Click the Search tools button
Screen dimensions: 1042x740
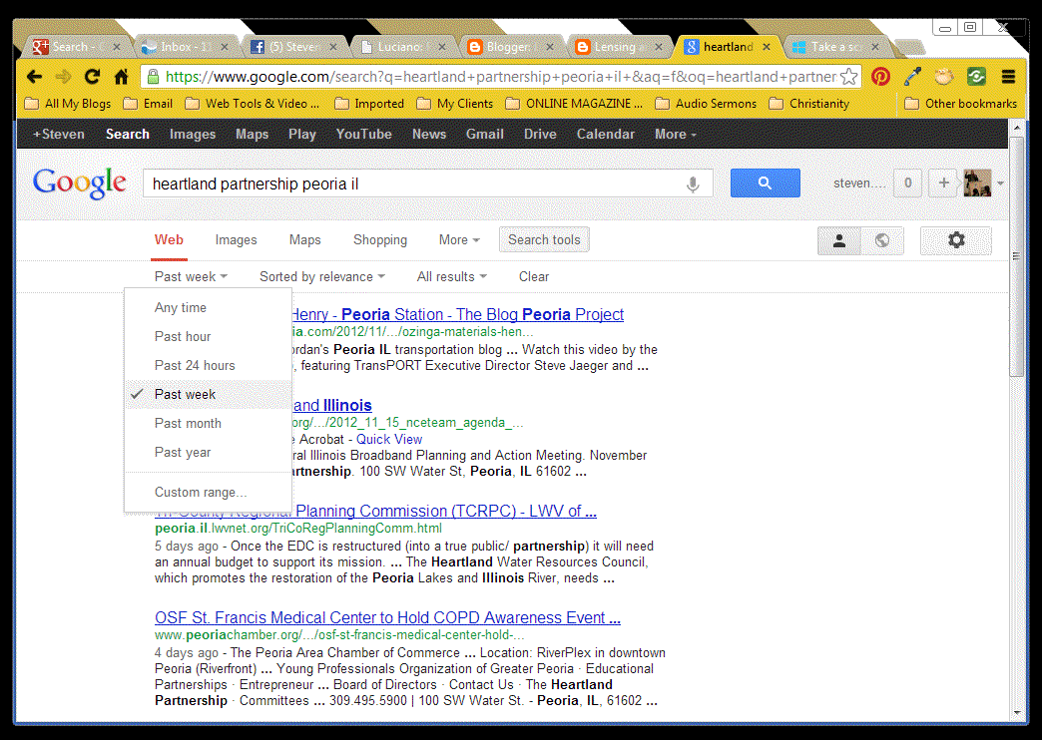[544, 240]
